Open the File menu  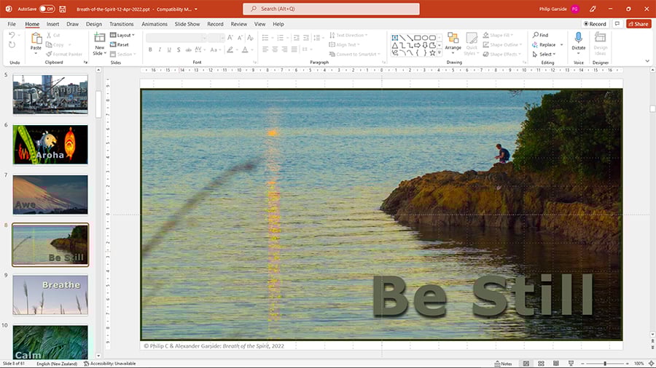coord(12,24)
